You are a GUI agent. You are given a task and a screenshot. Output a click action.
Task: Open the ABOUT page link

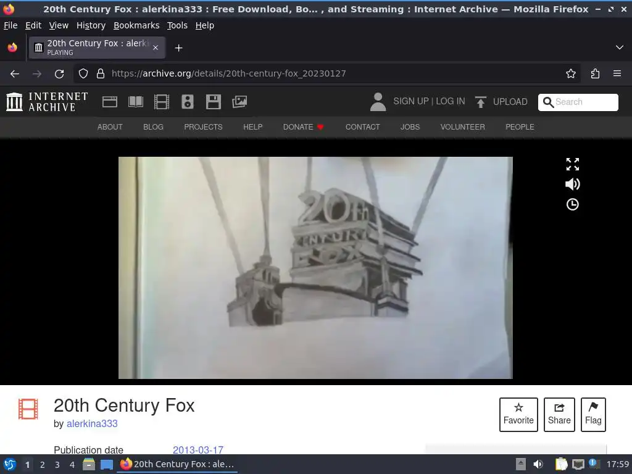tap(110, 127)
